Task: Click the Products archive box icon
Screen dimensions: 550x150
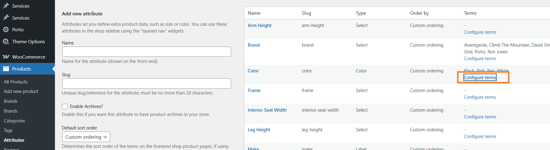Action: pyautogui.click(x=6, y=69)
